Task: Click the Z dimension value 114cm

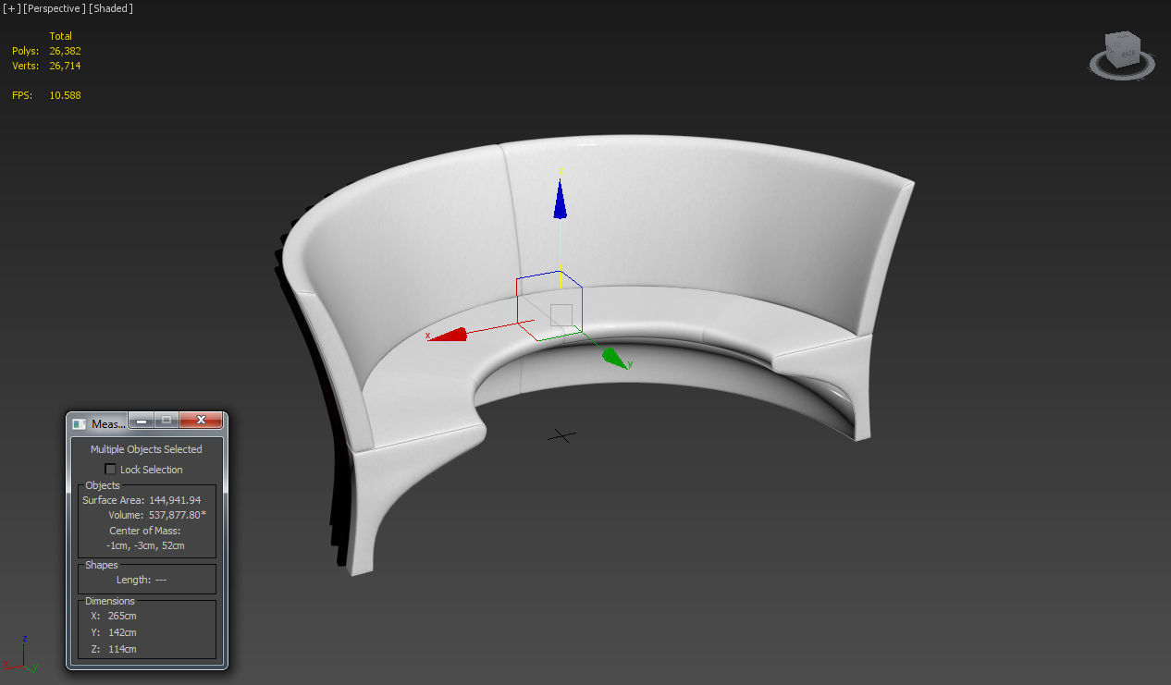Action: pos(122,649)
